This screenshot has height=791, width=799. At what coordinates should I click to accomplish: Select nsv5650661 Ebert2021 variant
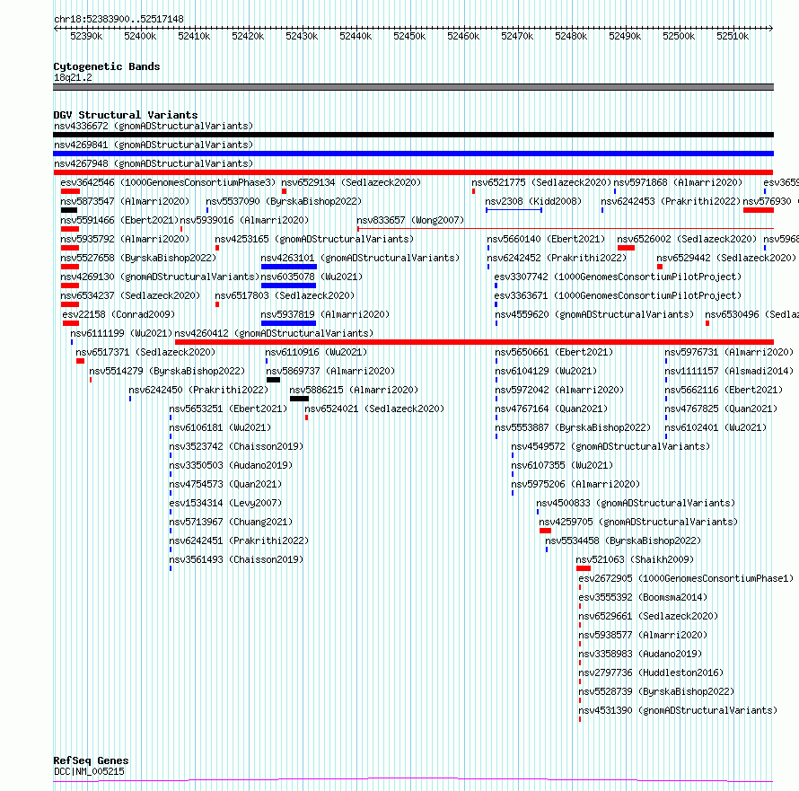(x=554, y=352)
